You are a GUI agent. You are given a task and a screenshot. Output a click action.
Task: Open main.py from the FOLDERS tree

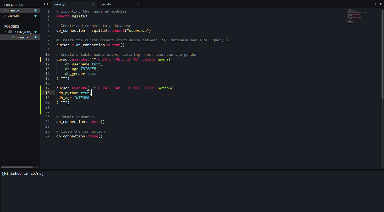(22, 37)
